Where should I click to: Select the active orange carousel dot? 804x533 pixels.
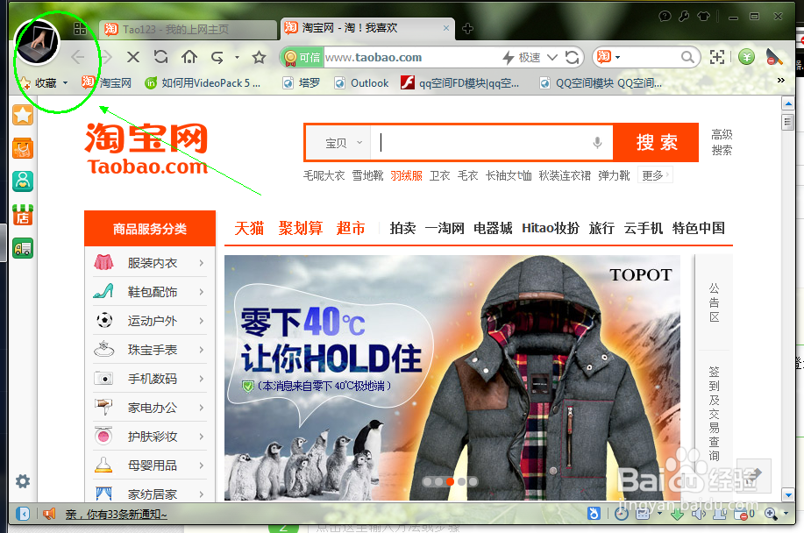[x=450, y=482]
